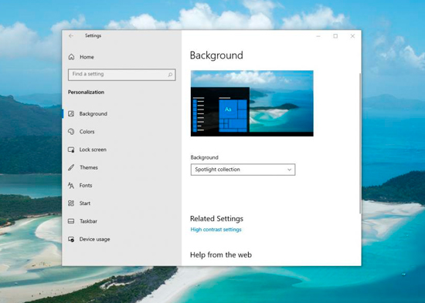The image size is (425, 303).
Task: Click the Device usage icon
Action: point(71,239)
